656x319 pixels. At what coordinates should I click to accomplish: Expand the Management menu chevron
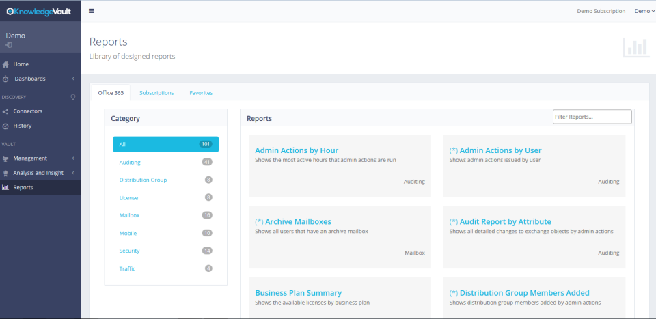(x=73, y=158)
